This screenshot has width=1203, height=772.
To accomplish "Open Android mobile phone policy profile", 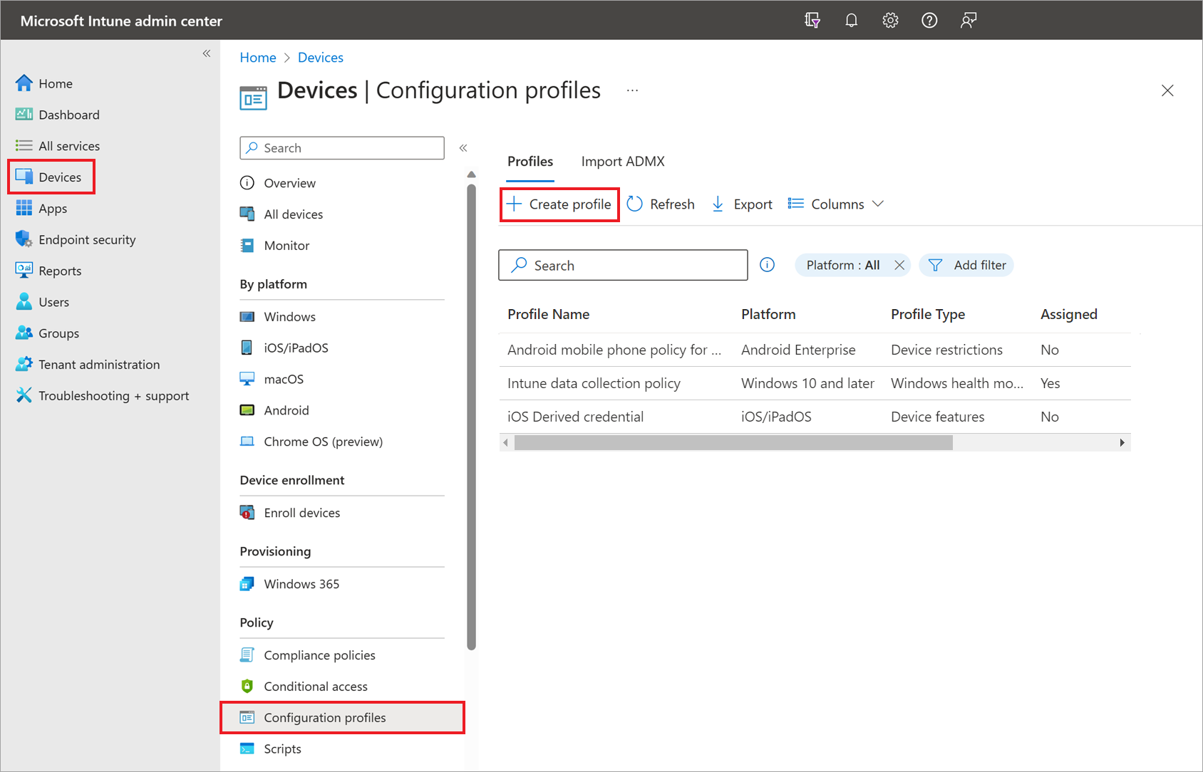I will [614, 350].
